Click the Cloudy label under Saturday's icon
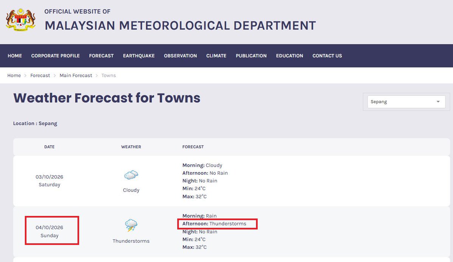Image resolution: width=453 pixels, height=262 pixels. [x=131, y=190]
